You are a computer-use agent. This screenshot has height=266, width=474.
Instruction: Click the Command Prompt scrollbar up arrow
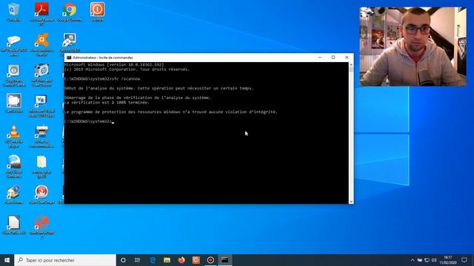pyautogui.click(x=351, y=64)
